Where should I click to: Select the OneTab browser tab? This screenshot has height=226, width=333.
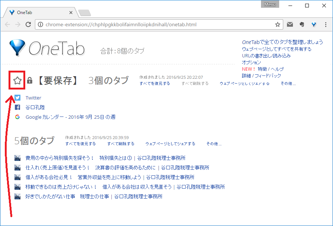39,13
